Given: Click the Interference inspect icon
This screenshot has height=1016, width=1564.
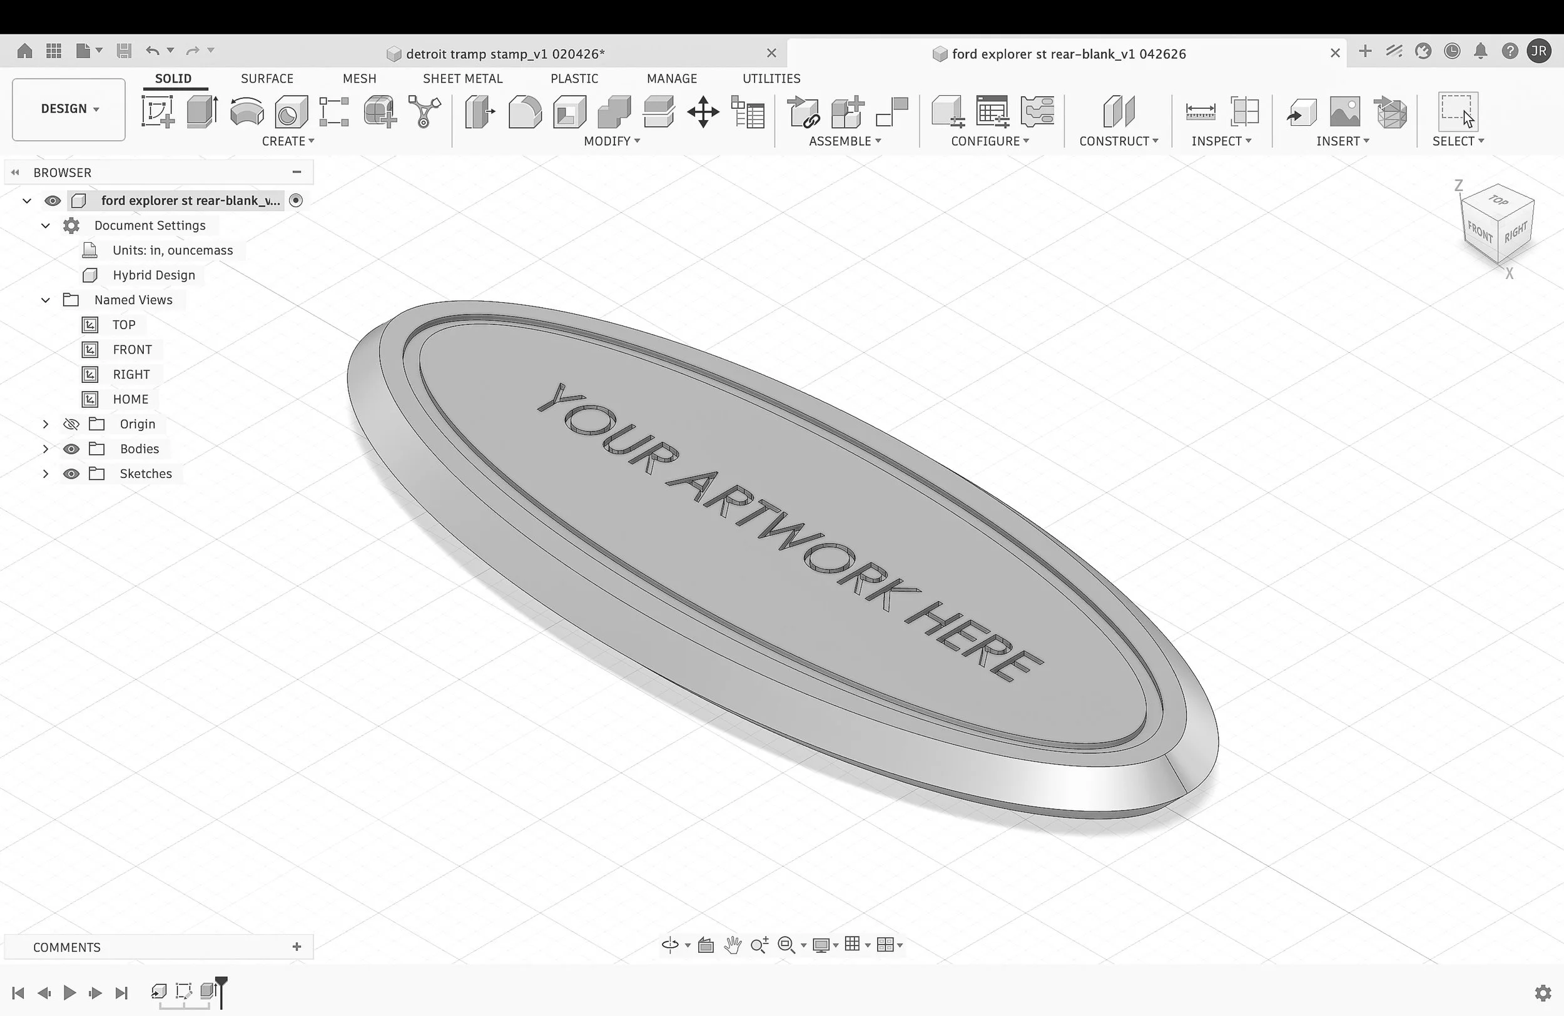Looking at the screenshot, I should point(1244,111).
